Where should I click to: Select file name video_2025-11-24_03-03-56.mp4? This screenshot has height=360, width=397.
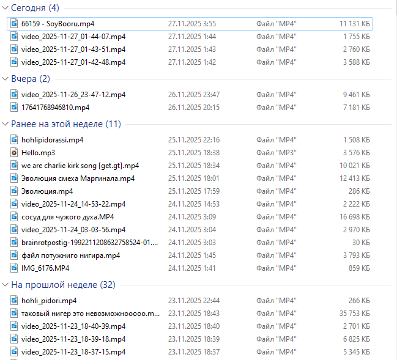tap(73, 229)
